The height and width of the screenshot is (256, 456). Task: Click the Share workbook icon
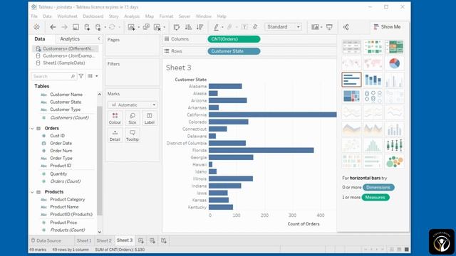click(346, 27)
